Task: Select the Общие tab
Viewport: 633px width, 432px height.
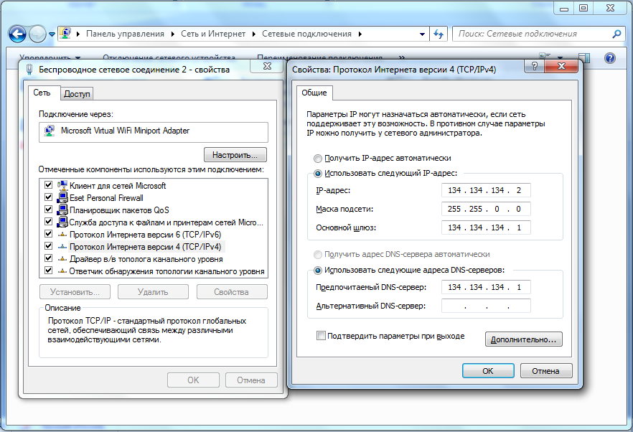Action: (314, 93)
